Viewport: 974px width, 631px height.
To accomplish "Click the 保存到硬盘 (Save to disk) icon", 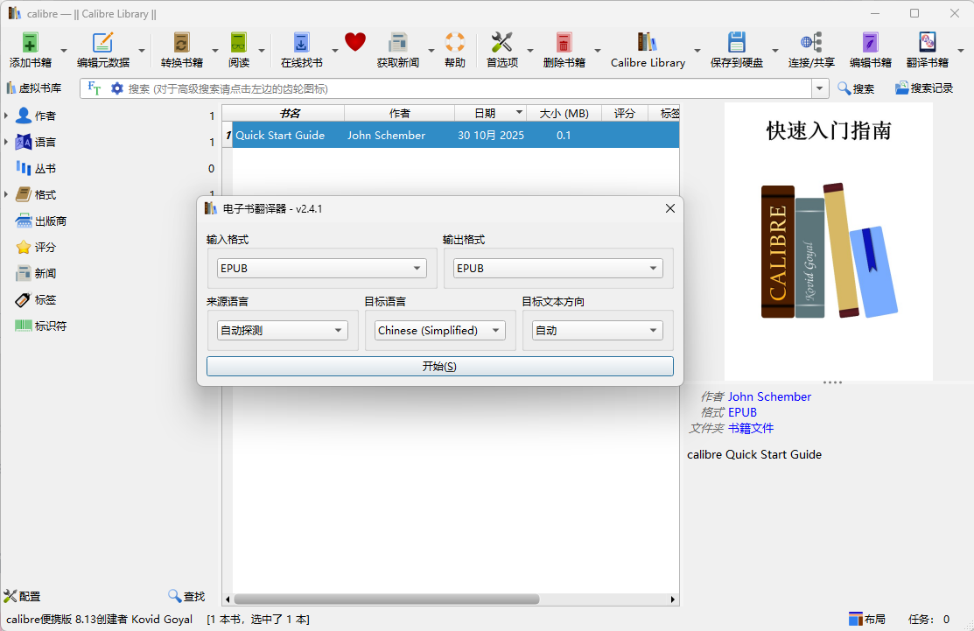I will tap(736, 43).
